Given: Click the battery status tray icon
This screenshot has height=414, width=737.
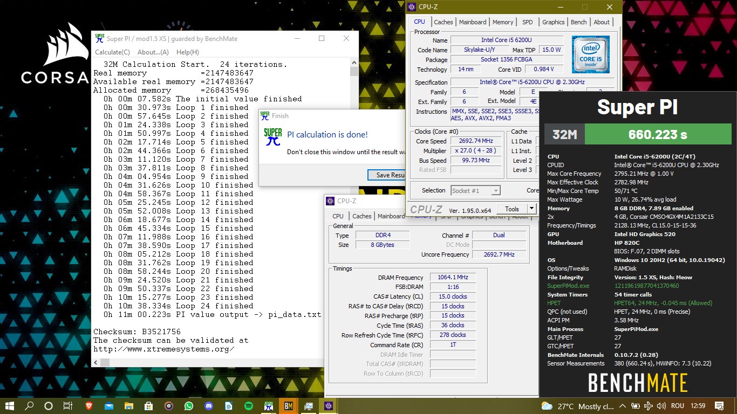Looking at the screenshot, I should 636,406.
